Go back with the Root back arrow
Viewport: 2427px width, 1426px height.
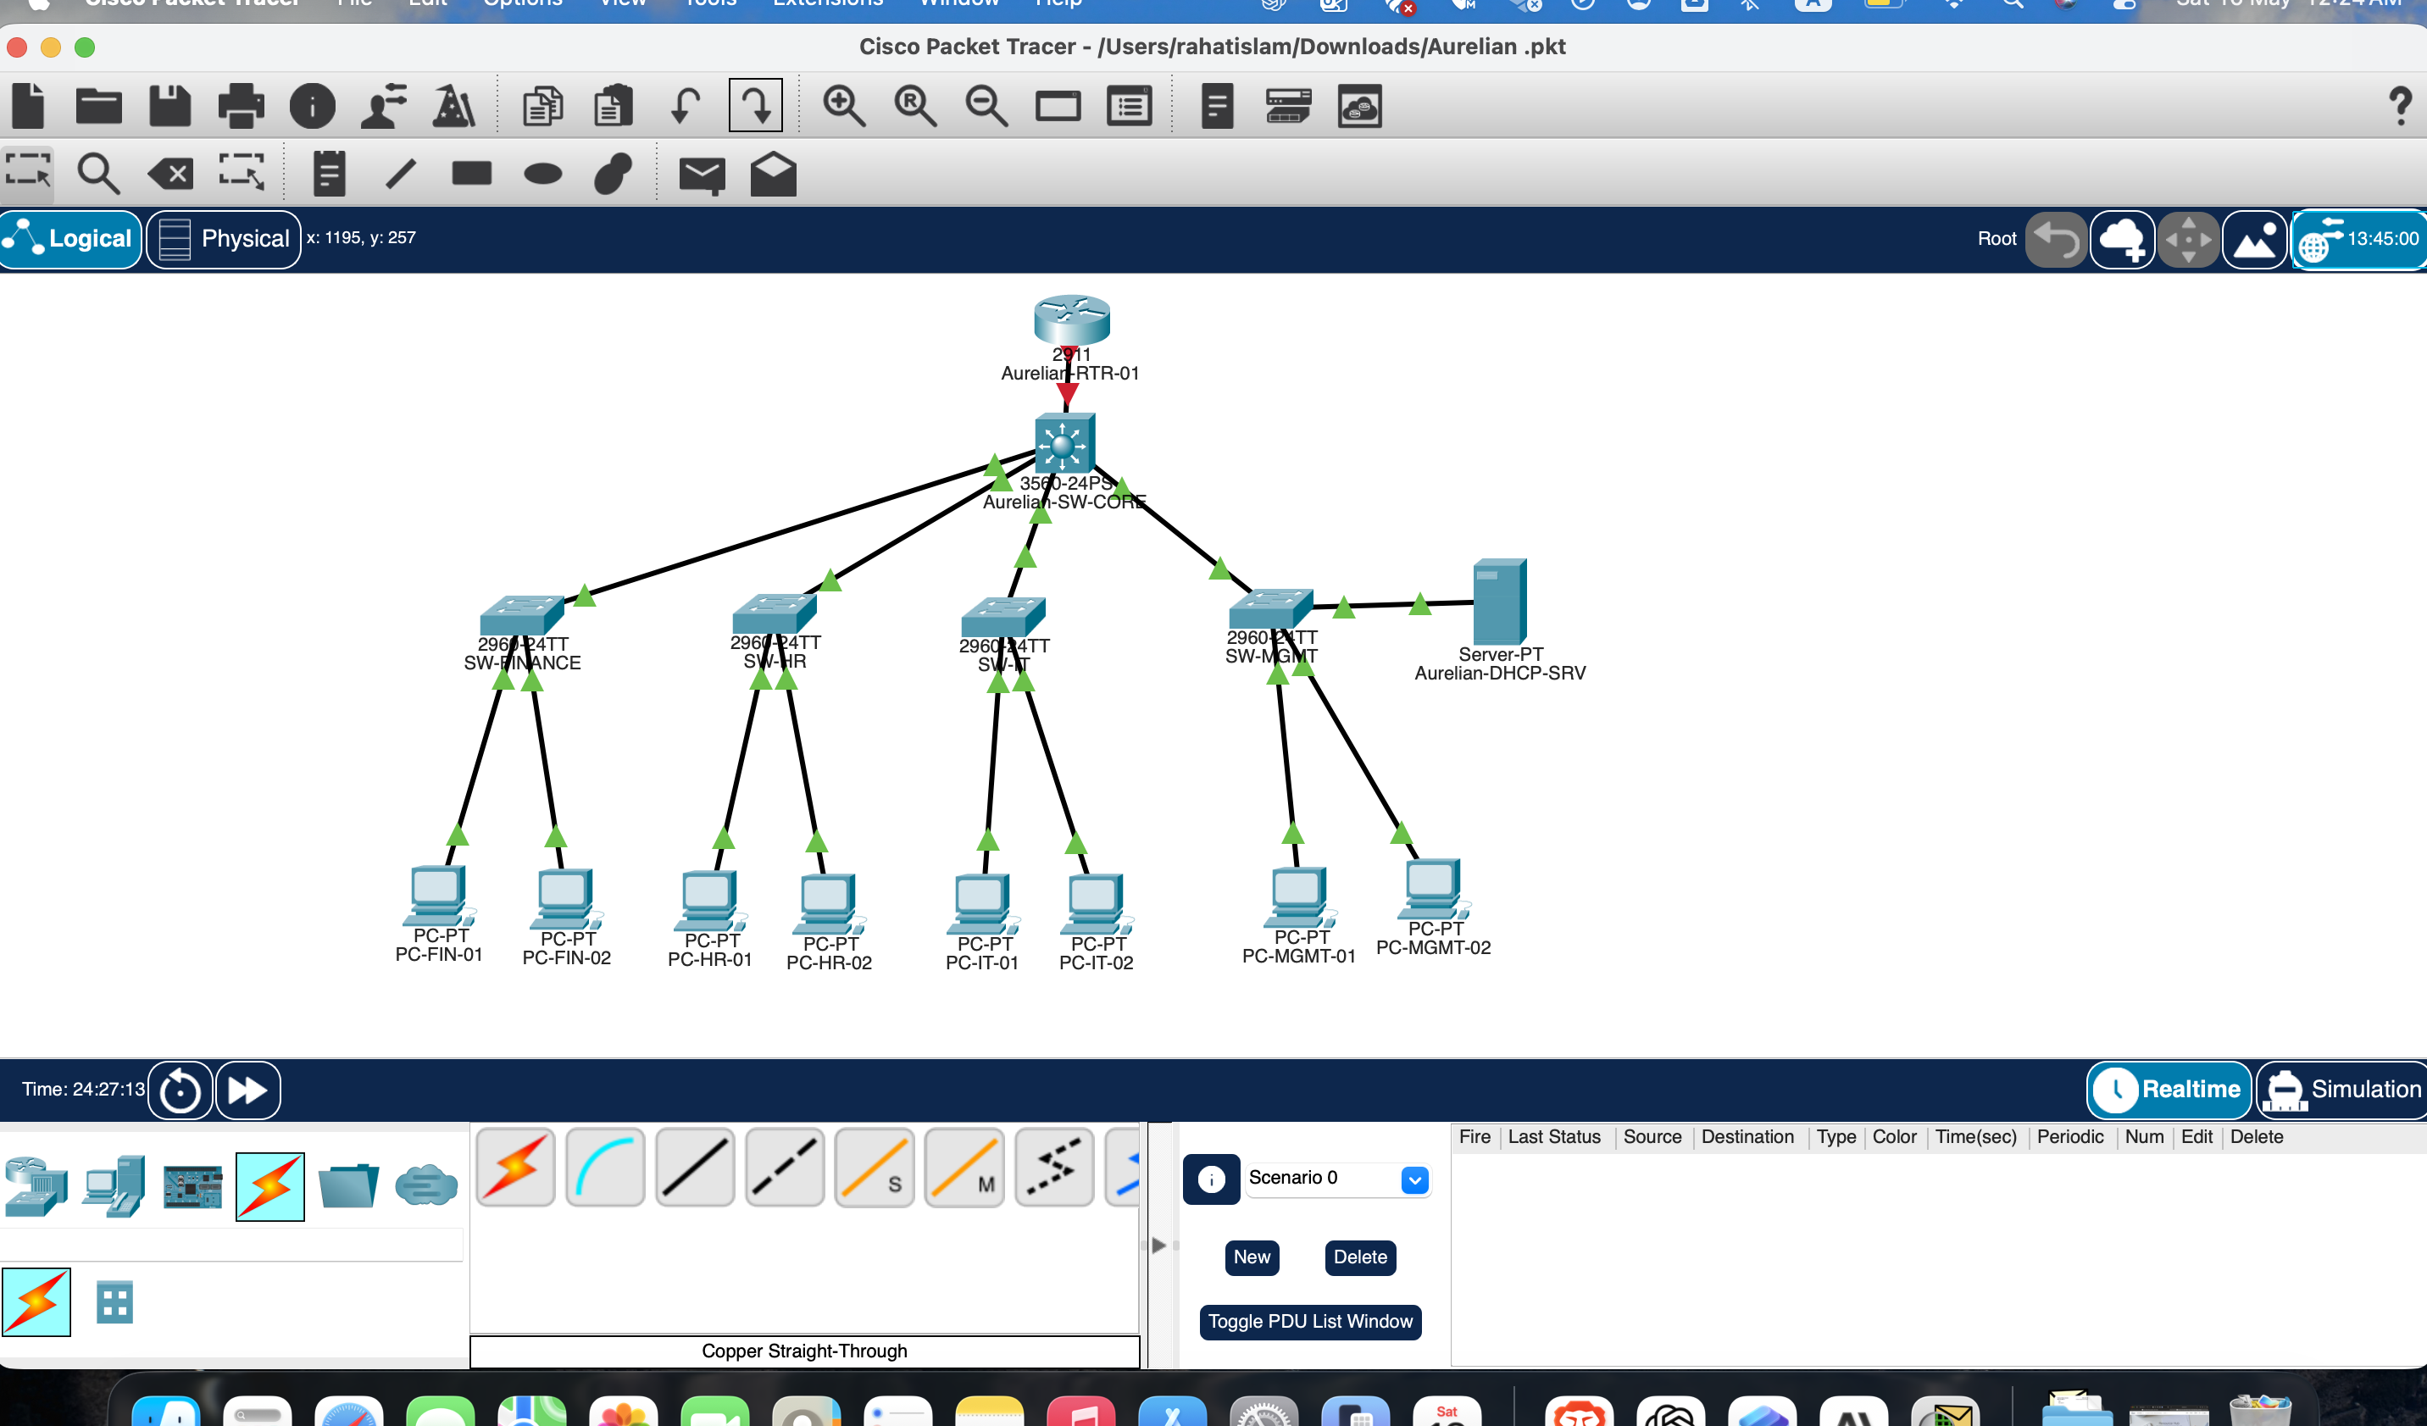[2055, 239]
